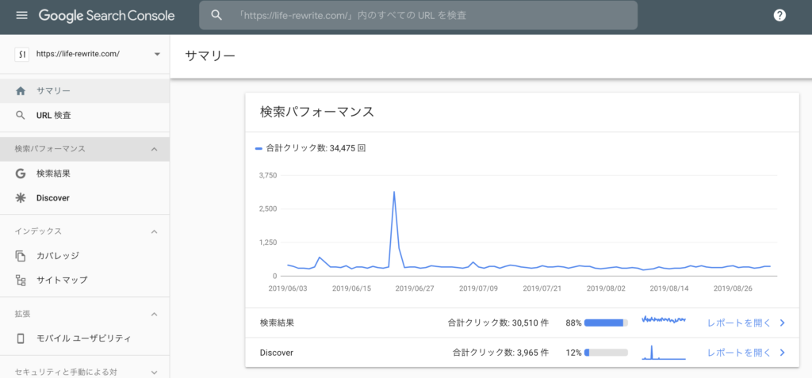
Task: Open the help question mark icon
Action: [x=779, y=15]
